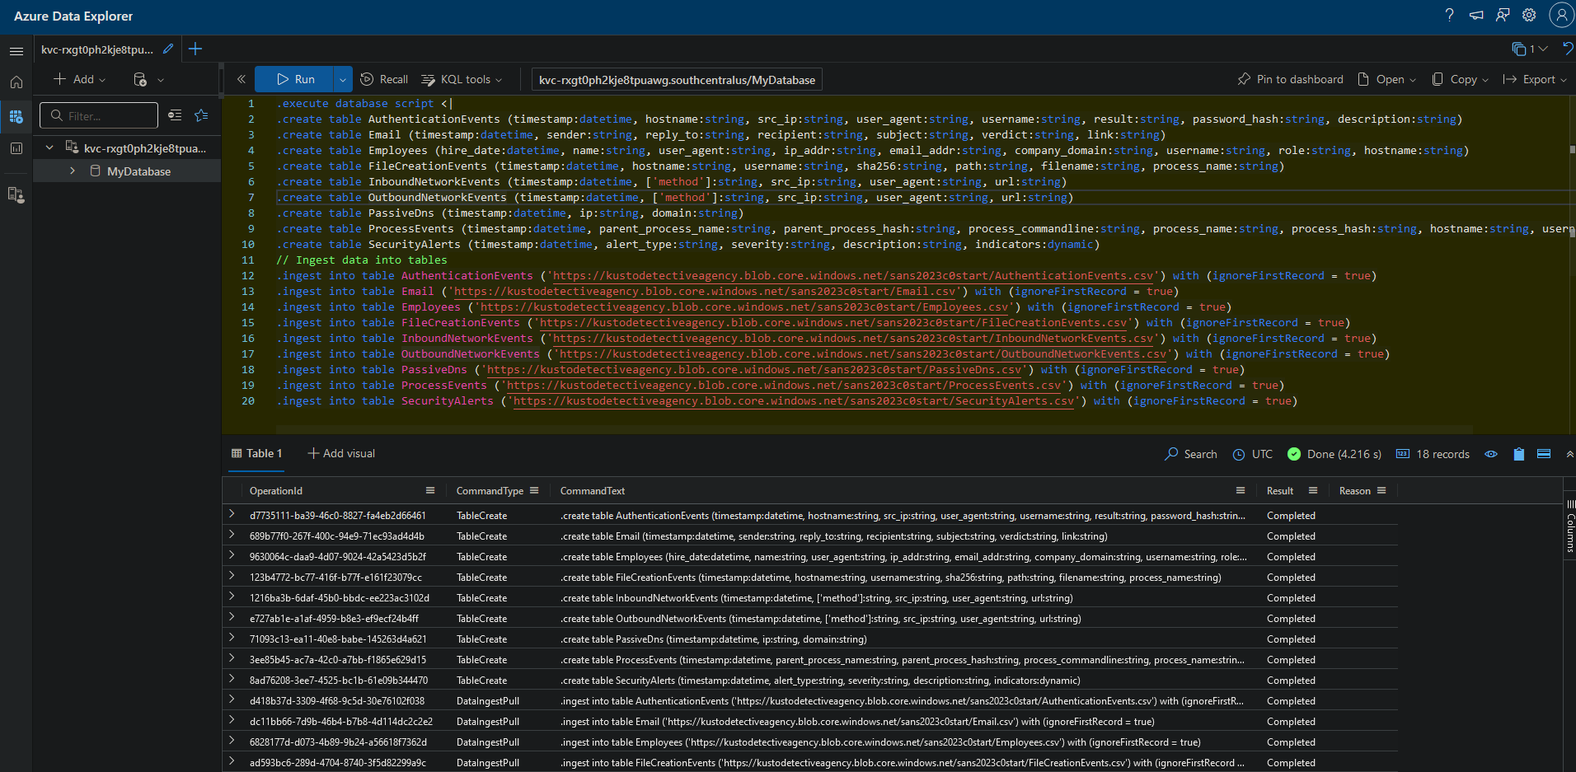Select MyDatabase in the connection tree
The image size is (1576, 772).
click(x=138, y=171)
